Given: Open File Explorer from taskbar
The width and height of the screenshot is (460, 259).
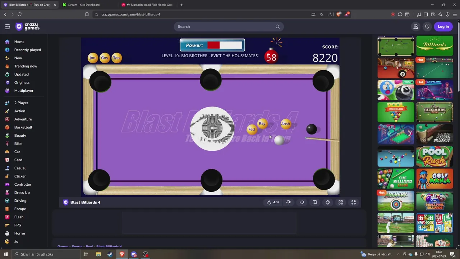Looking at the screenshot, I should (98, 254).
